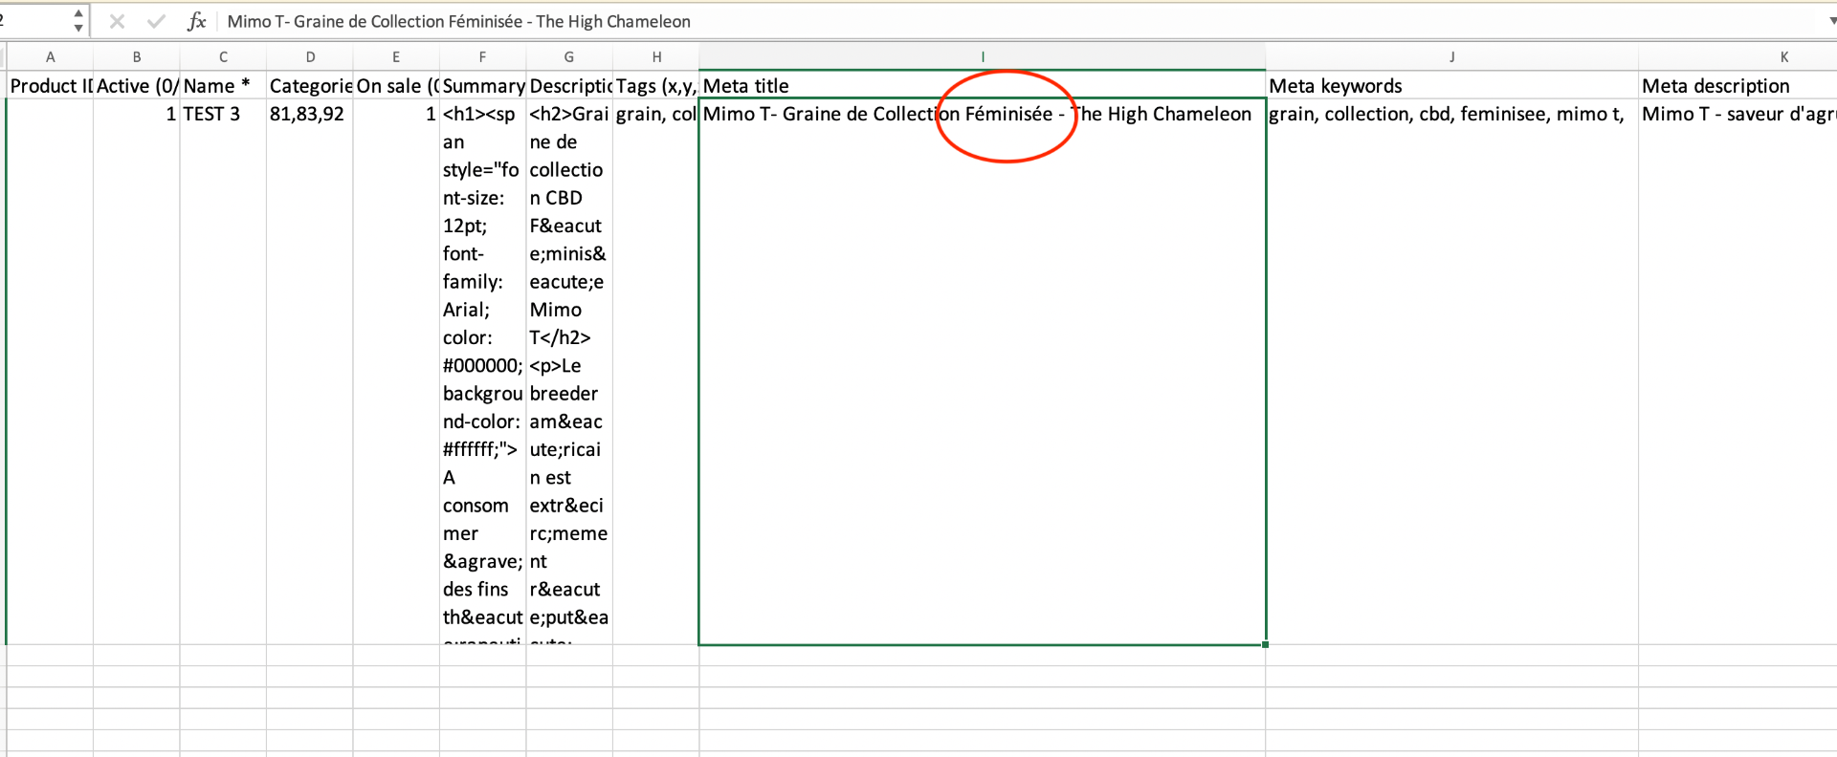This screenshot has width=1837, height=757.
Task: Select the cell 'Mimo T- Graine de Collection Féminisée'
Action: [x=983, y=372]
